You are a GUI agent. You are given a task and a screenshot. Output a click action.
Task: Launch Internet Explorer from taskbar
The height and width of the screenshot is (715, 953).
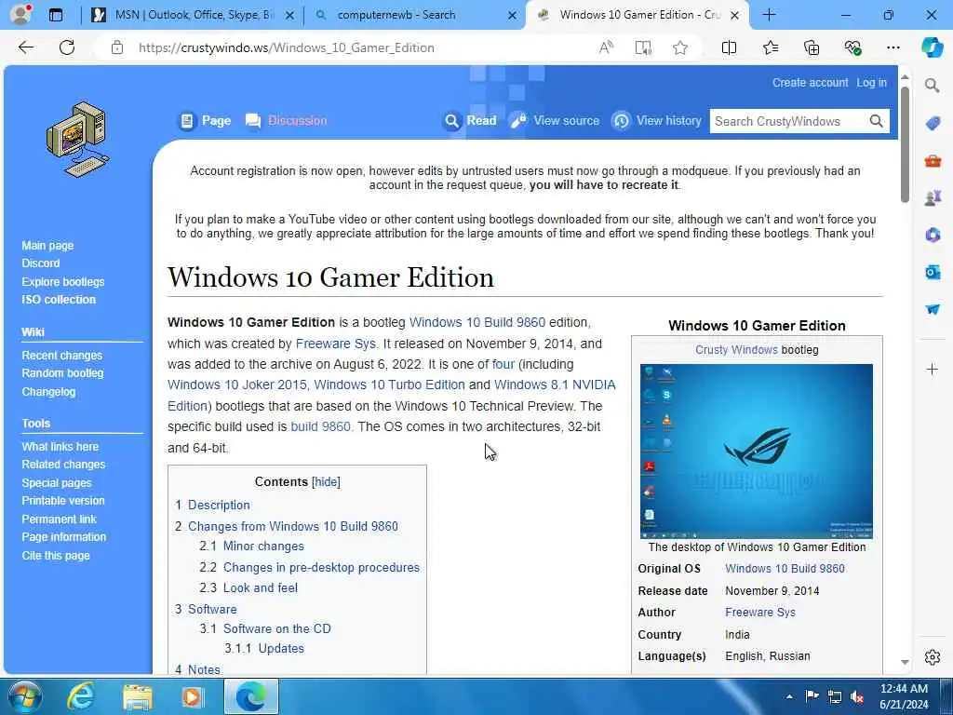coord(81,696)
